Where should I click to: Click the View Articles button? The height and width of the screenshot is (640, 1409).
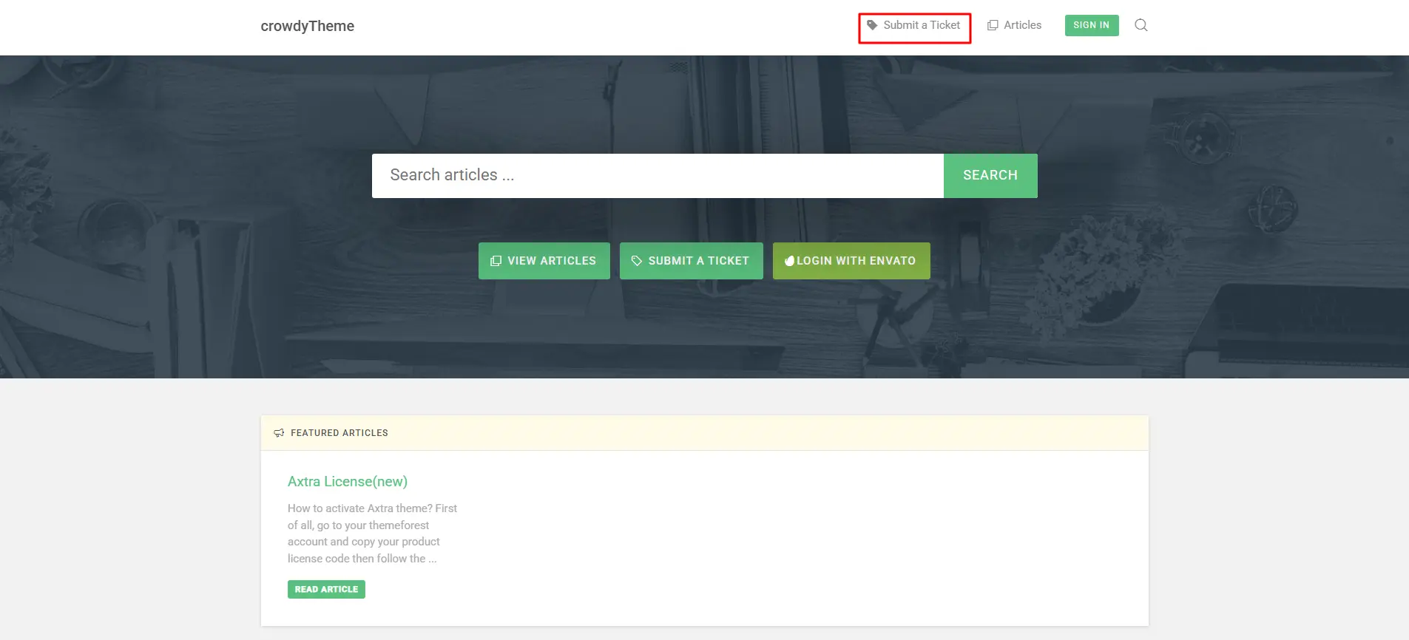544,261
